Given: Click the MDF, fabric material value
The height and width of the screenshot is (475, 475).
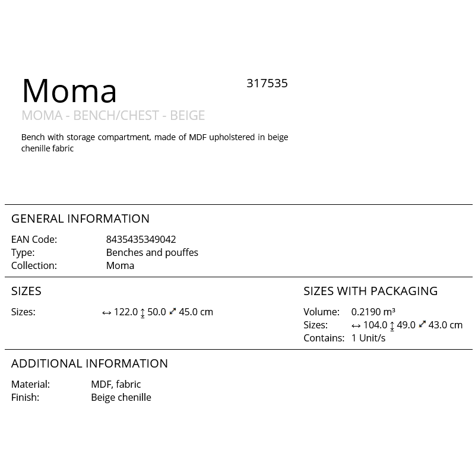Looking at the screenshot, I should (116, 384).
